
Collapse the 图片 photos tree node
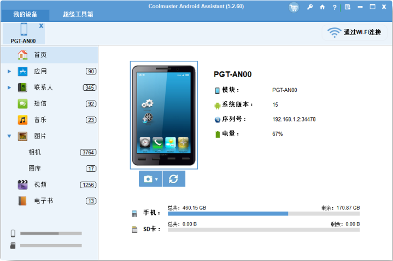9,136
